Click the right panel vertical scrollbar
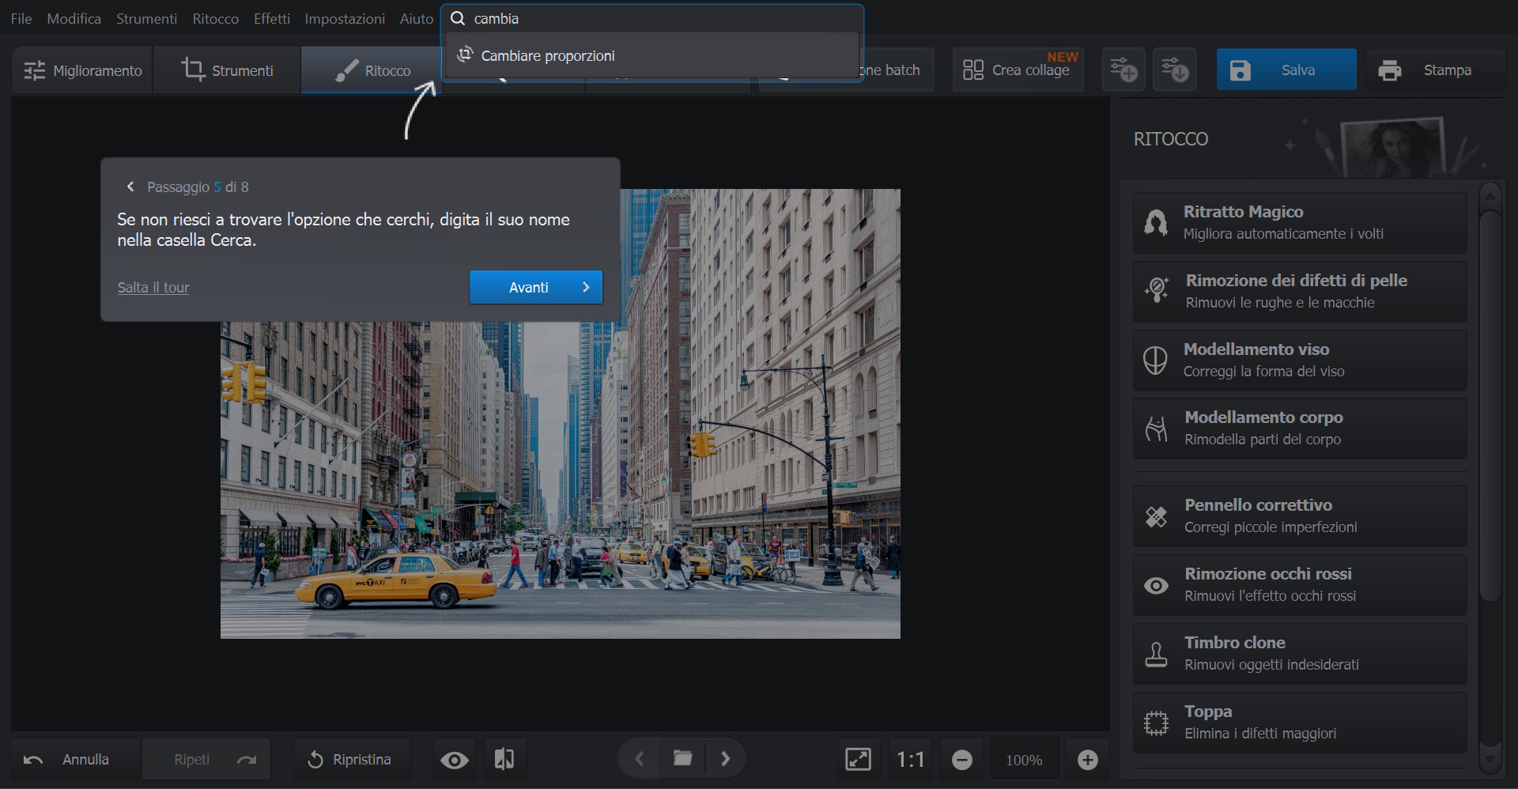1518x789 pixels. (1490, 403)
